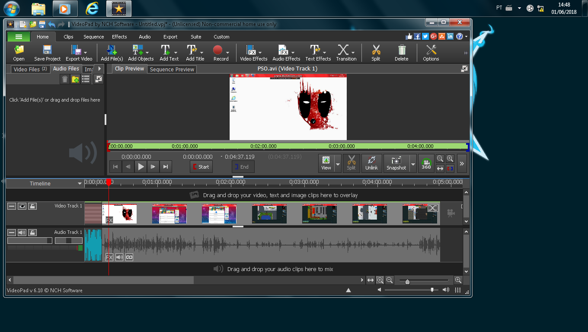Click the Snapshot button
588x332 pixels.
[396, 163]
